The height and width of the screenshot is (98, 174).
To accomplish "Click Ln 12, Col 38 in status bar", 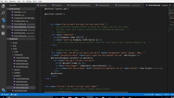I will (x=149, y=94).
